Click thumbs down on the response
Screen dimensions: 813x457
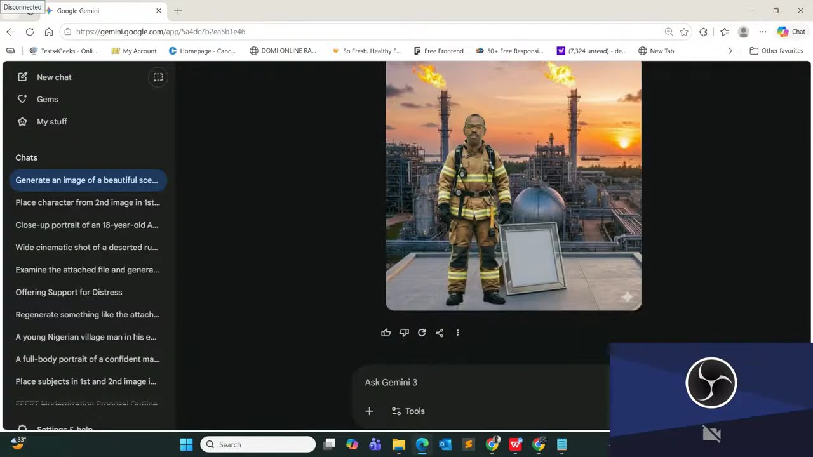tap(404, 333)
